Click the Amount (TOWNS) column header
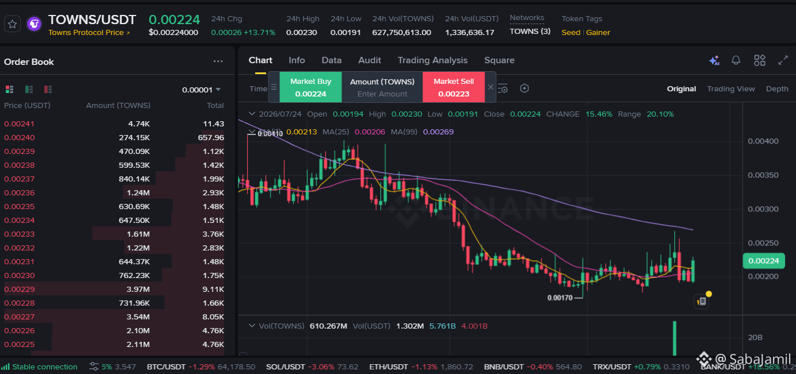 pos(118,105)
